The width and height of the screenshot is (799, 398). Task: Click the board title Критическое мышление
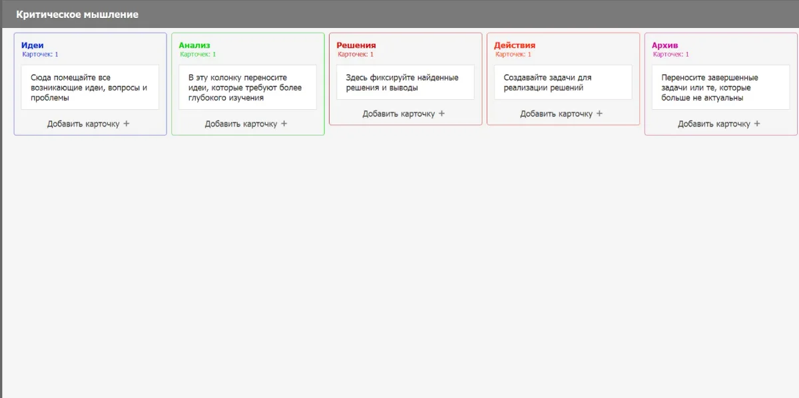click(x=77, y=14)
